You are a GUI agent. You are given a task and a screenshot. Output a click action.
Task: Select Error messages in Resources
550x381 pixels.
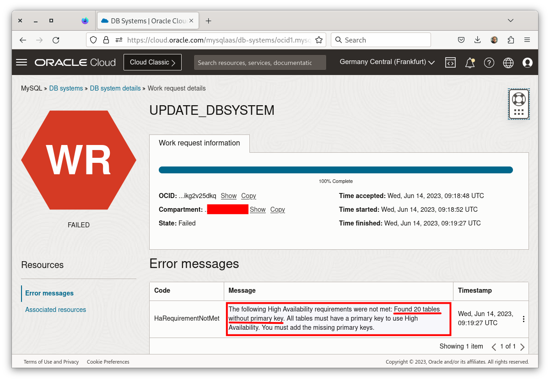point(49,293)
